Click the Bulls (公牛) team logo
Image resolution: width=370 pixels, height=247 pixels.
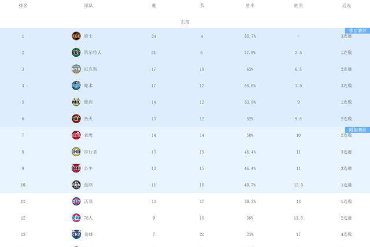76,168
